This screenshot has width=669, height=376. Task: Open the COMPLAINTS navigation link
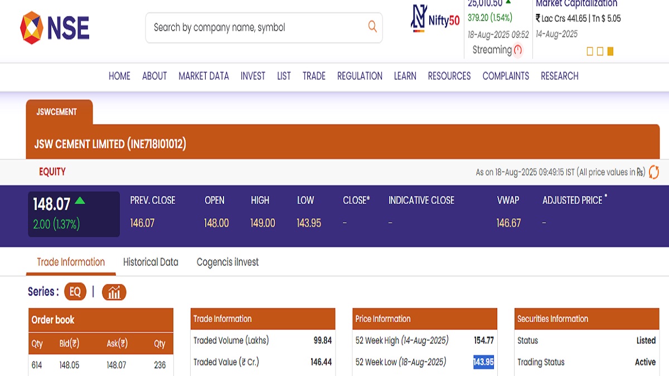506,76
